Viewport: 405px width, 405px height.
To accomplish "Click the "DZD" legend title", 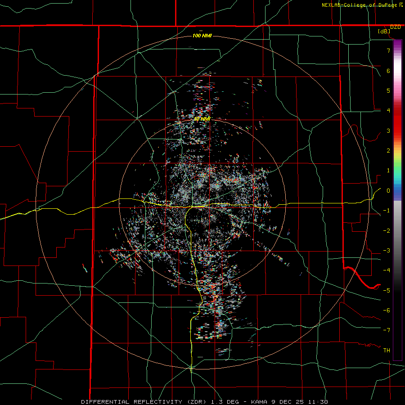I will [396, 27].
